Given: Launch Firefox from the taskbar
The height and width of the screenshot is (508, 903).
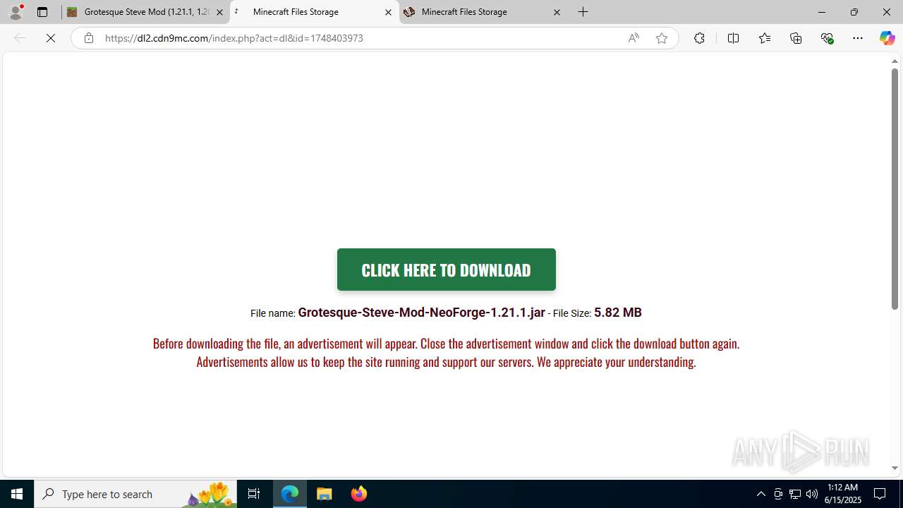Looking at the screenshot, I should point(358,494).
